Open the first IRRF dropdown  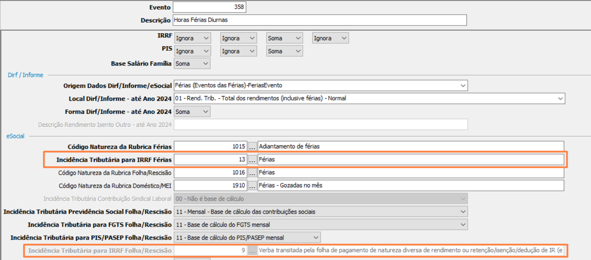pyautogui.click(x=193, y=38)
